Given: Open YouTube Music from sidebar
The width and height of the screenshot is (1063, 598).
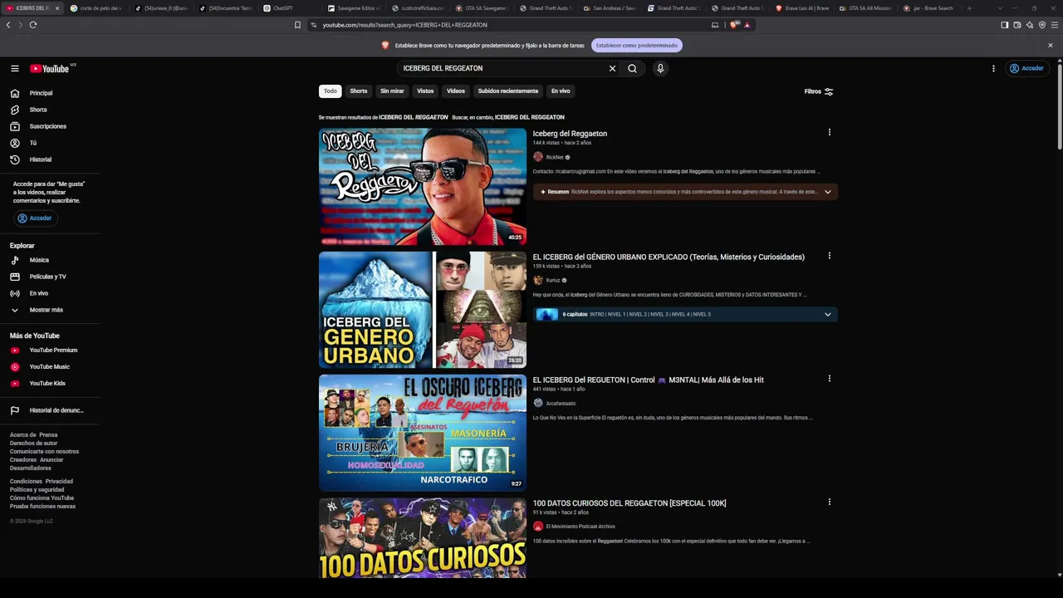Looking at the screenshot, I should (50, 367).
